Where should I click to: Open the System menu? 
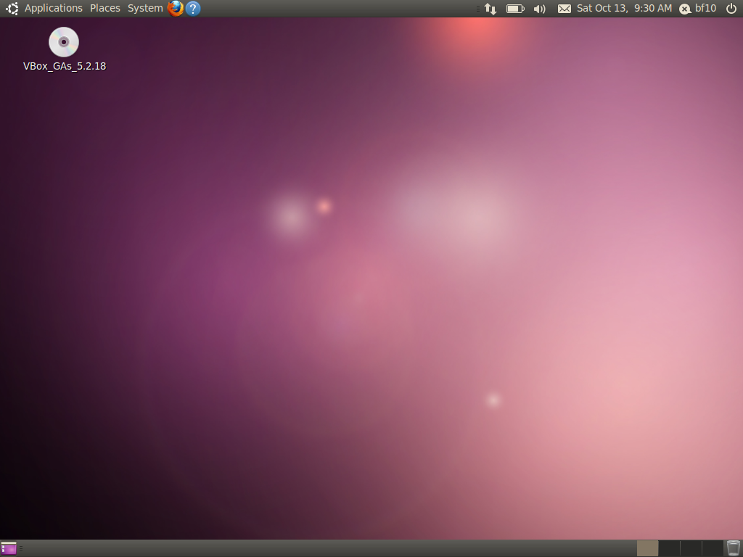click(145, 9)
